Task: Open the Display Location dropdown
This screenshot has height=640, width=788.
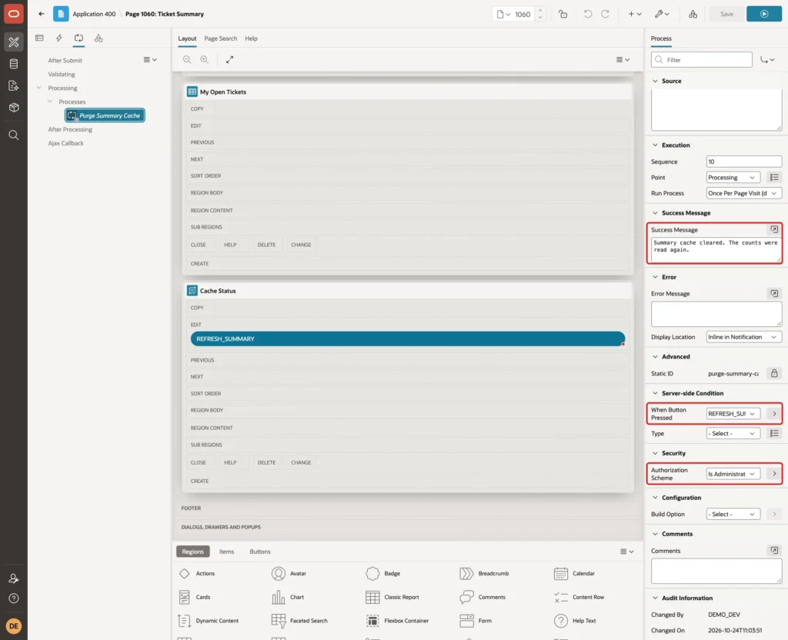Action: pos(744,337)
